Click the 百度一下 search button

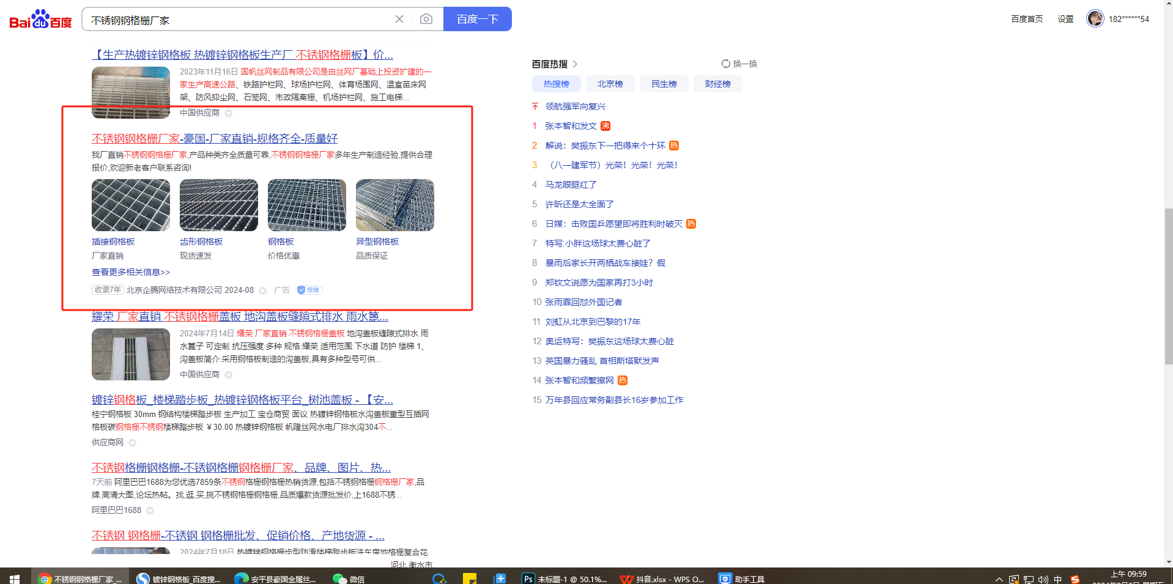(x=477, y=19)
